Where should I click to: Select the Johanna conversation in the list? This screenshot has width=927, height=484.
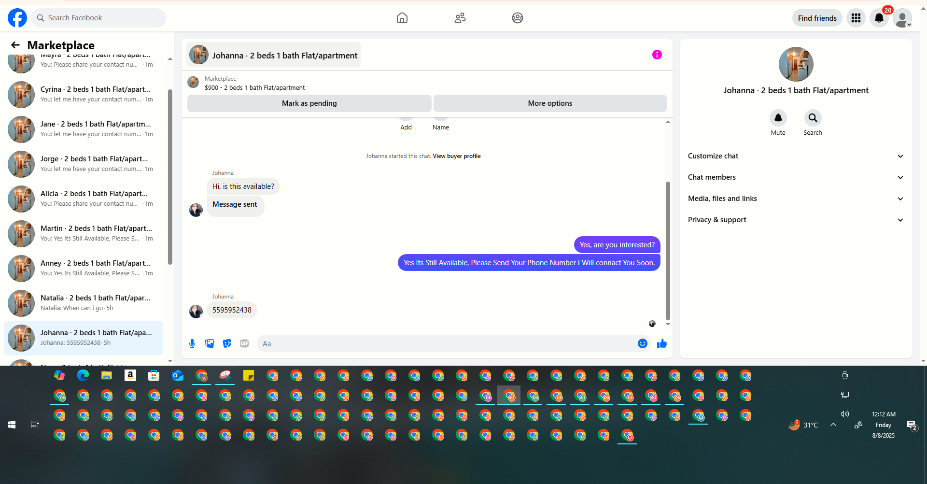(83, 338)
